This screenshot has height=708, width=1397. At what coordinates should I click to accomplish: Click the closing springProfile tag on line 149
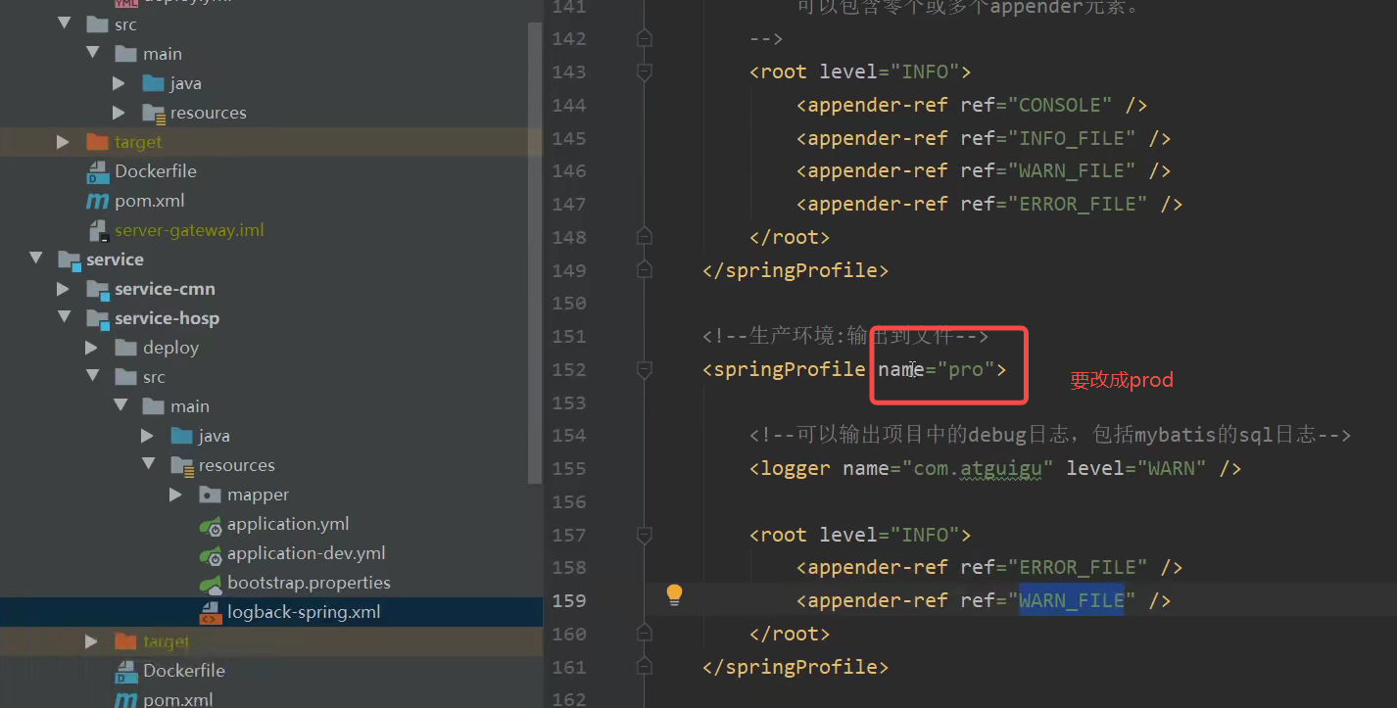[795, 270]
